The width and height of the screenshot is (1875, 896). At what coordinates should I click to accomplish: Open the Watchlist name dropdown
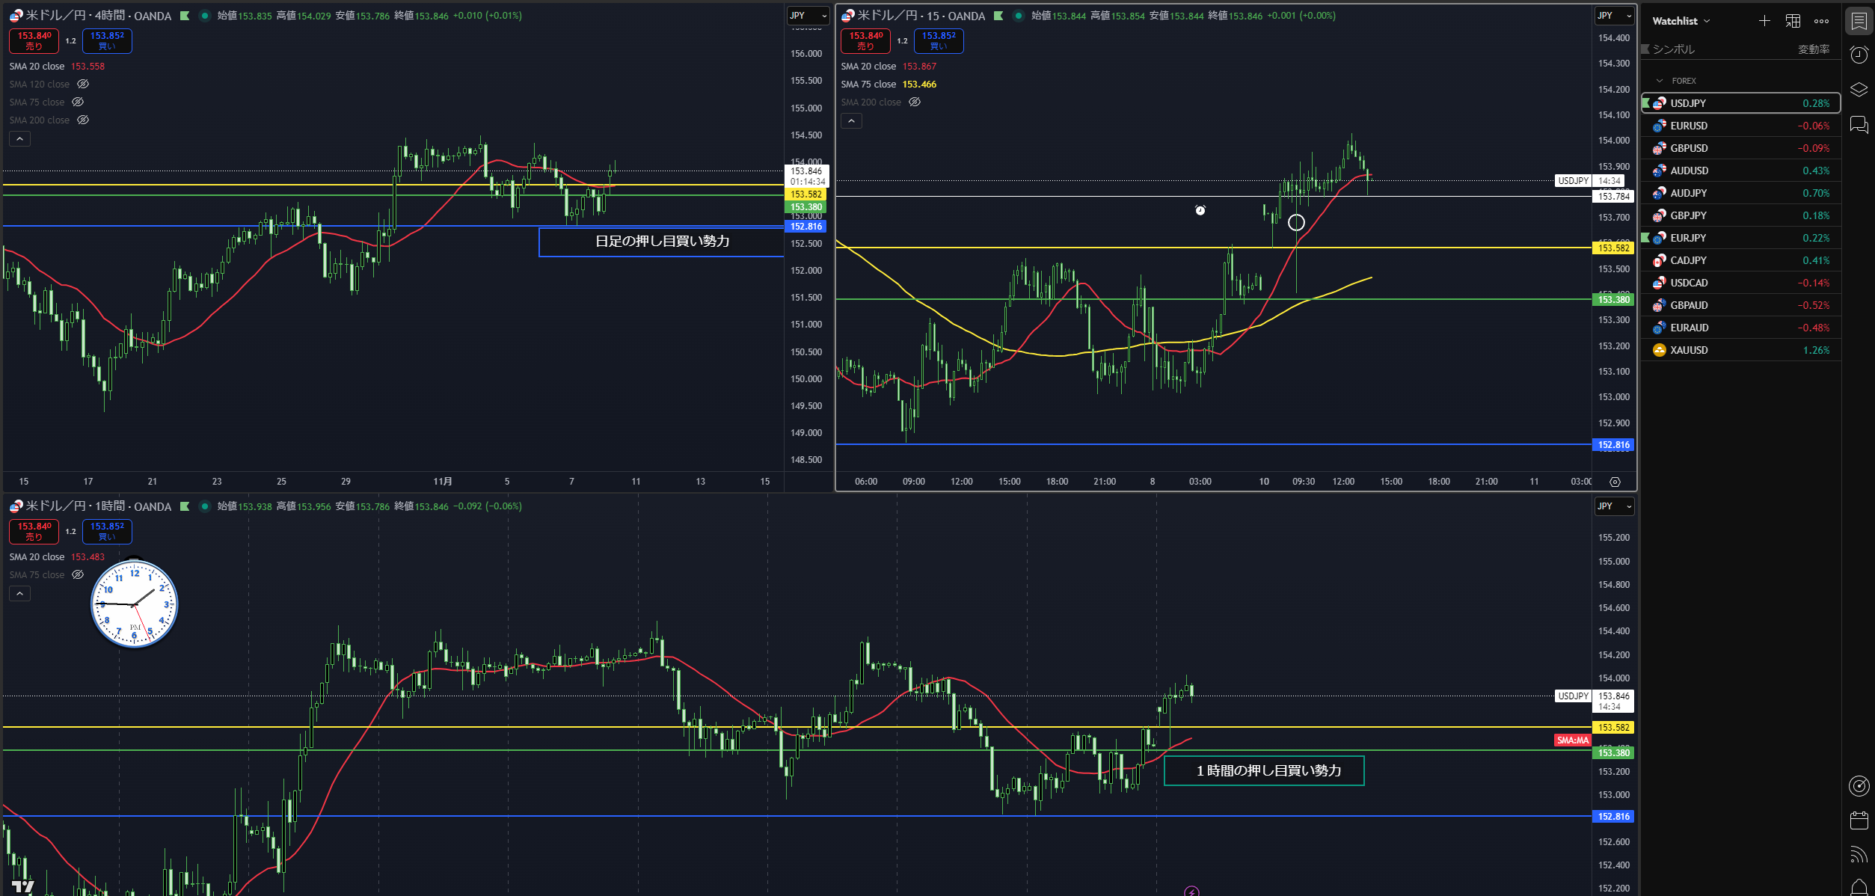pos(1681,21)
